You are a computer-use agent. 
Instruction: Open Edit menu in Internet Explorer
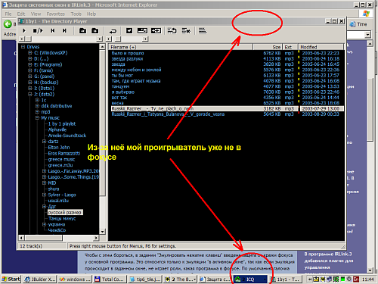[x=21, y=14]
